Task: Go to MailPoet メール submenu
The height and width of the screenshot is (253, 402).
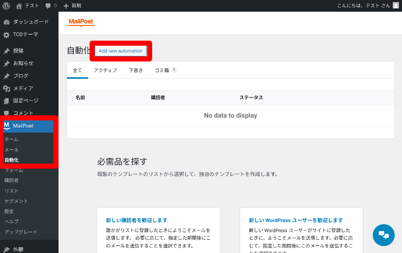Action: coord(11,149)
